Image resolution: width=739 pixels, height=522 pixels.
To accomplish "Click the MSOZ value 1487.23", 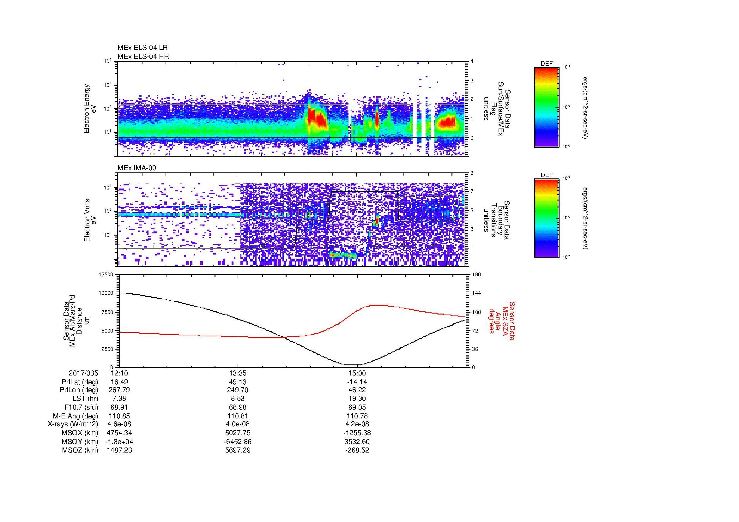I will [x=119, y=450].
